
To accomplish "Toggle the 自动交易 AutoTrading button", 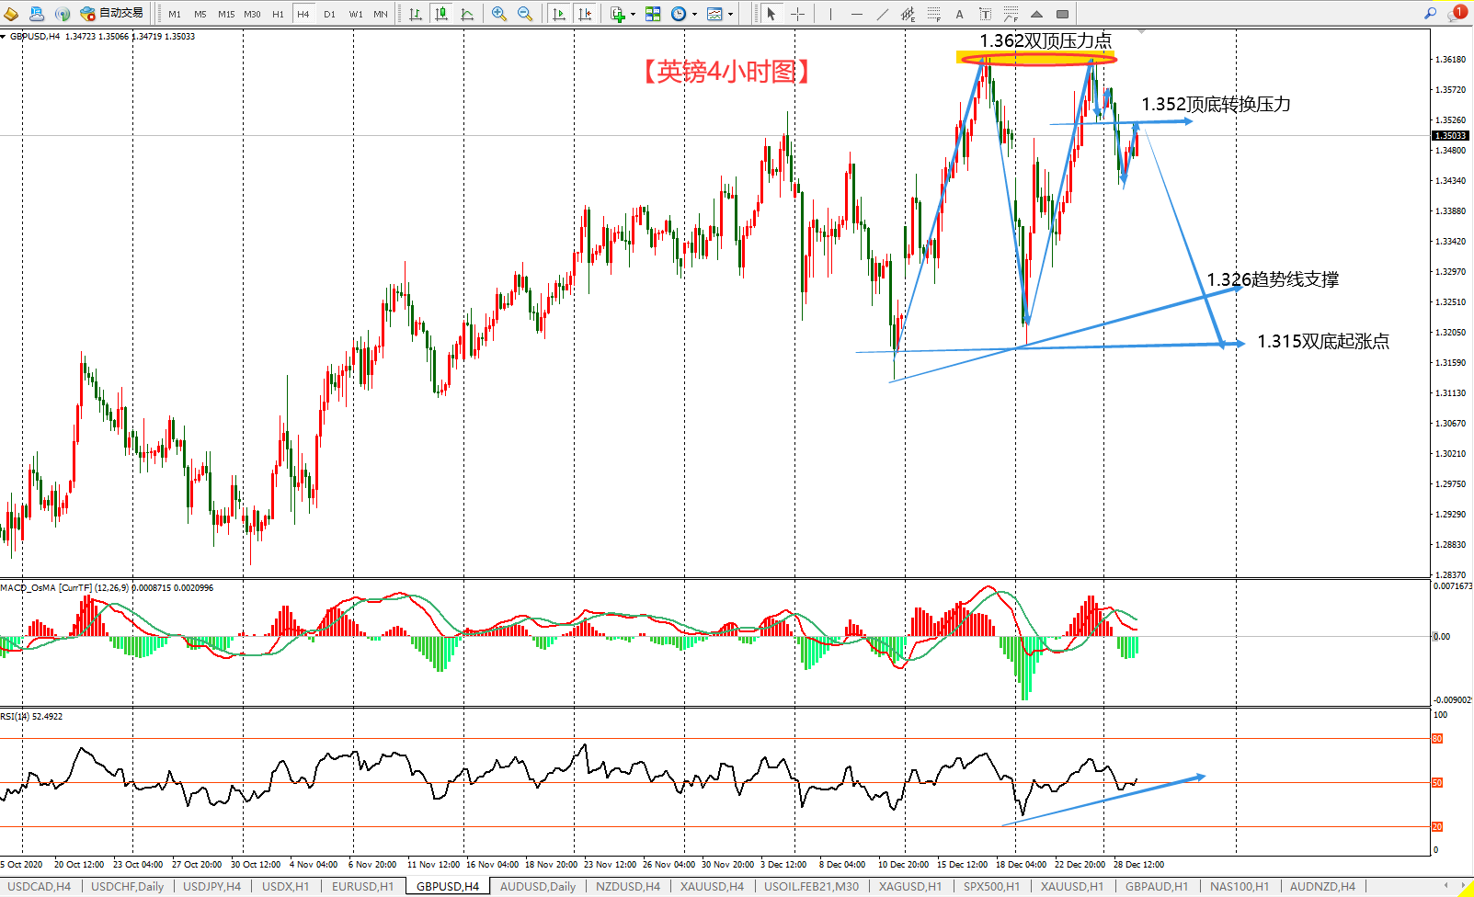I will click(112, 14).
